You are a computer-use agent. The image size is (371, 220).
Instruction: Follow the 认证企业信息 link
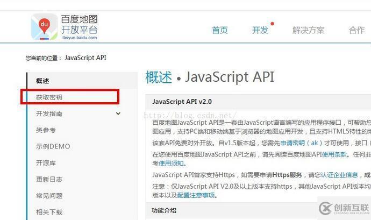(339, 175)
